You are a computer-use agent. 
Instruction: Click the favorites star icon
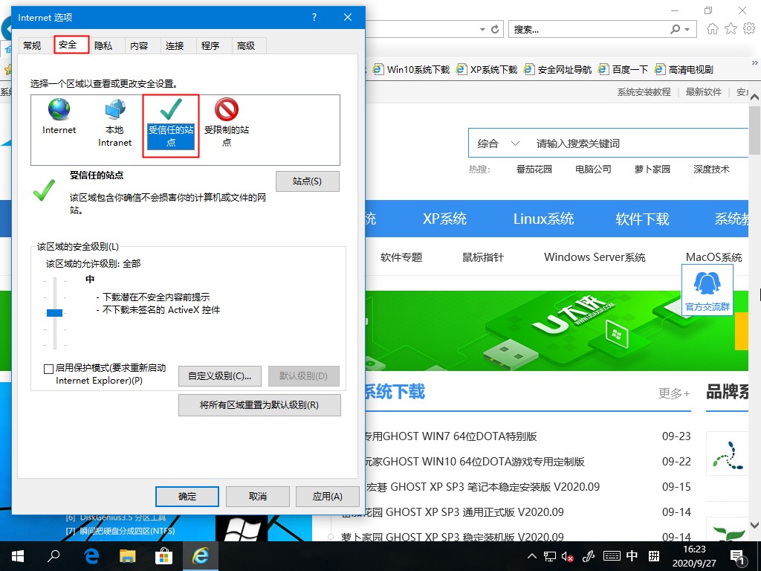tap(731, 28)
